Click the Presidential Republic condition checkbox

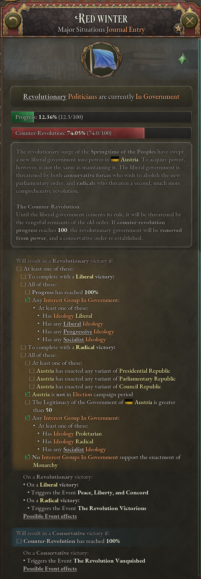[32, 371]
